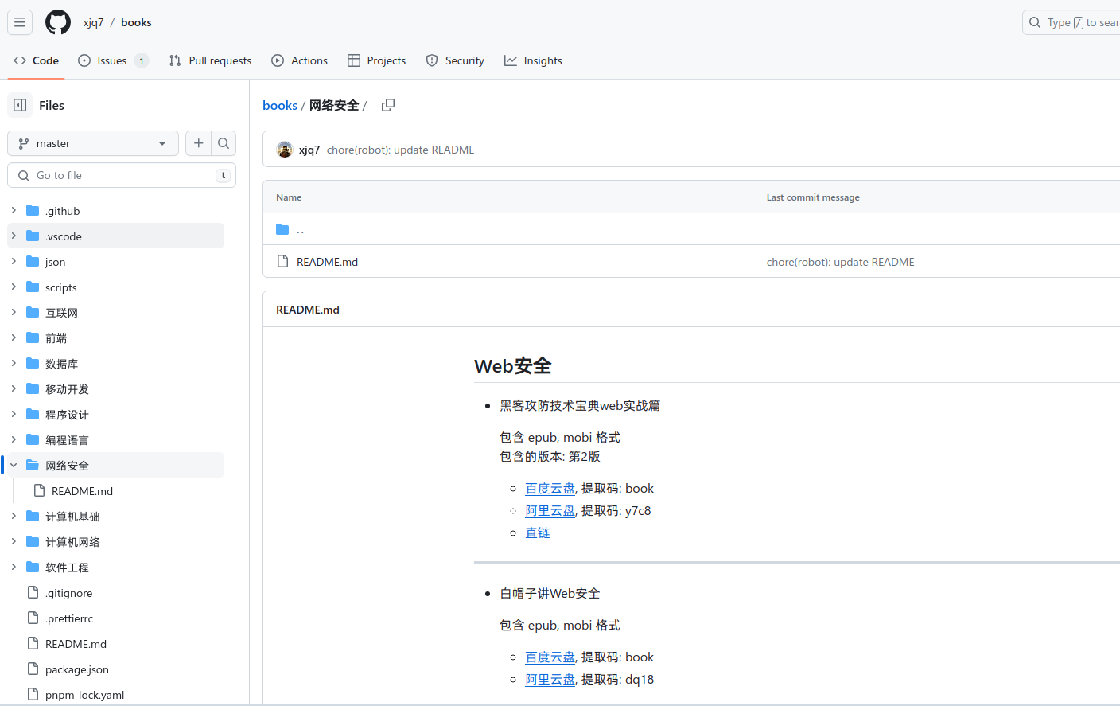Collapse the Files tree side panel
1120x706 pixels.
coord(20,105)
